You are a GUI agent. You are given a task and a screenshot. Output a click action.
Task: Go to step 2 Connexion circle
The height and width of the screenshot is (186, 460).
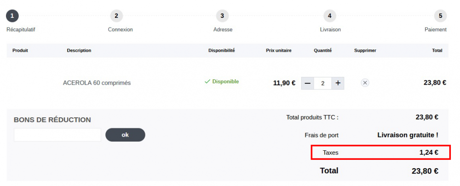point(116,16)
